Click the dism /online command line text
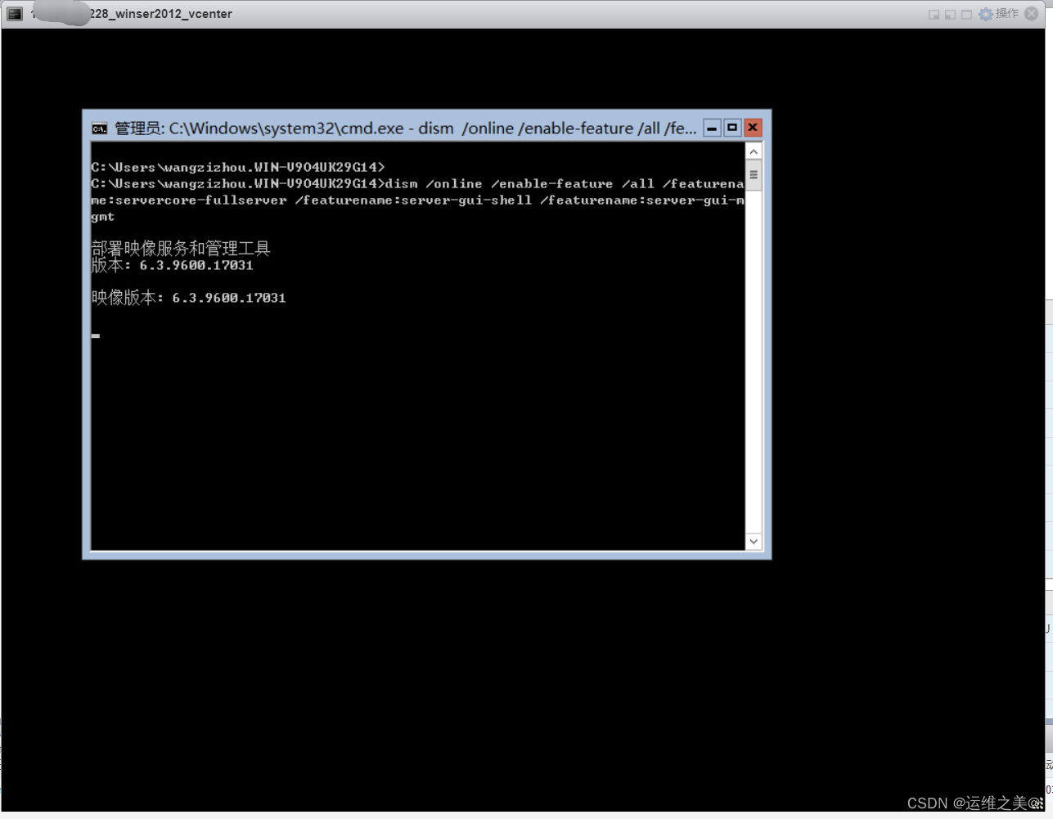 click(x=418, y=200)
